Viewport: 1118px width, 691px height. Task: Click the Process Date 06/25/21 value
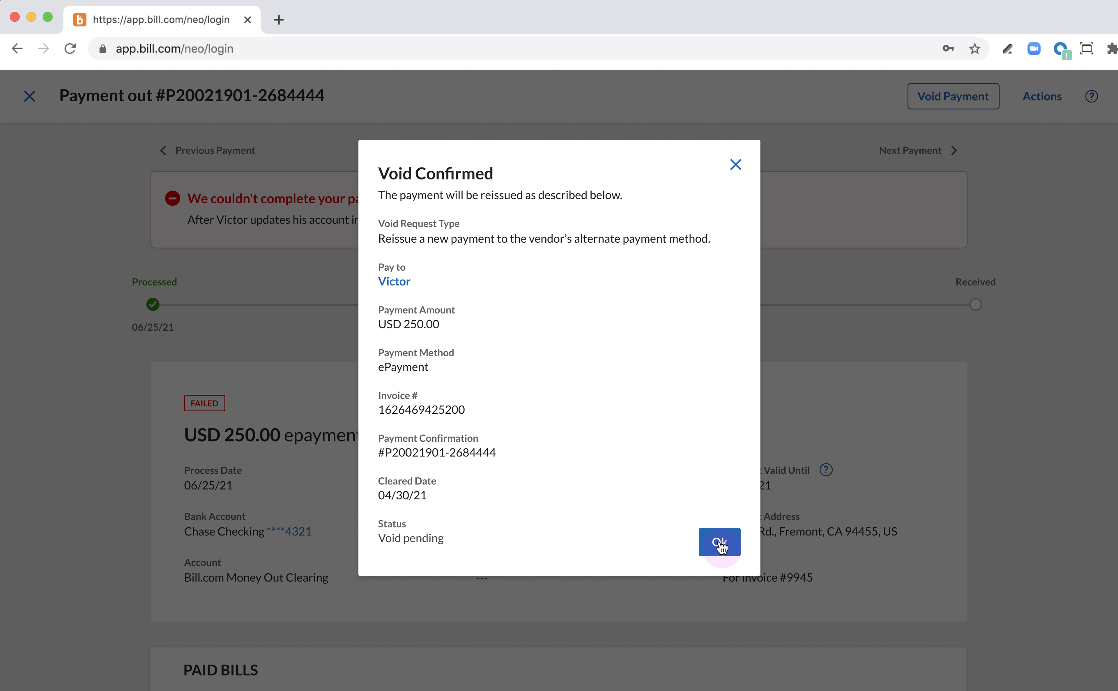[x=208, y=485]
